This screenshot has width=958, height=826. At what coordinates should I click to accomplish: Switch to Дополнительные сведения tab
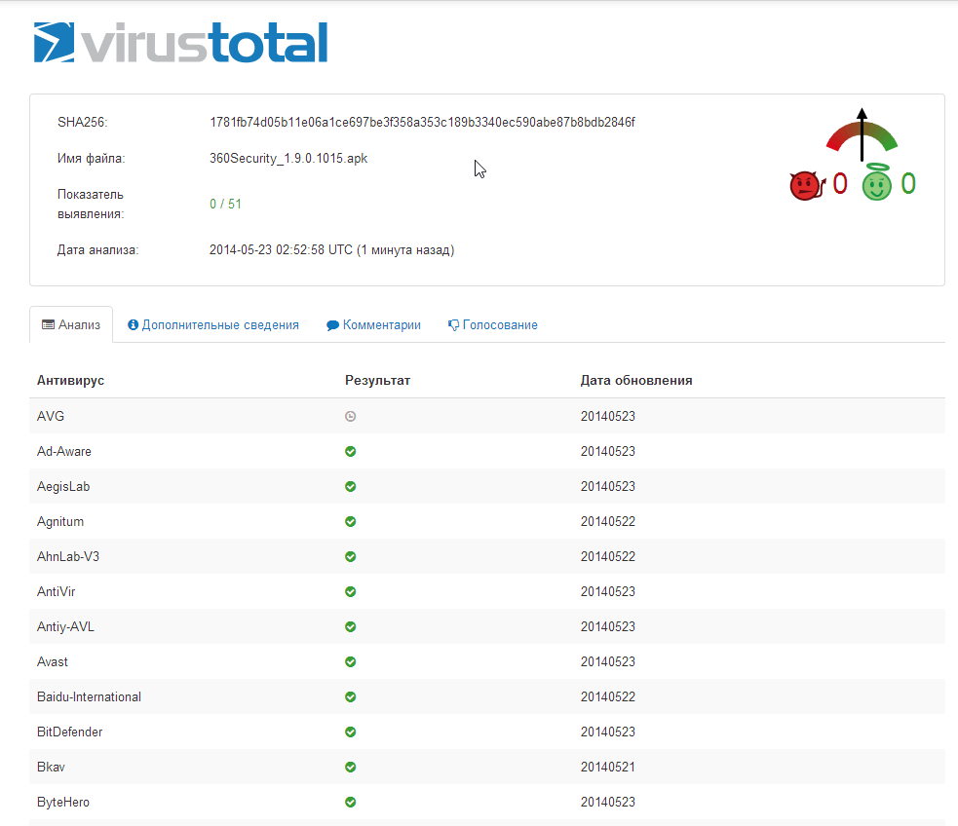(213, 325)
